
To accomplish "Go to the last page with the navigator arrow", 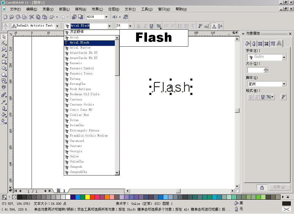I will 50,191.
